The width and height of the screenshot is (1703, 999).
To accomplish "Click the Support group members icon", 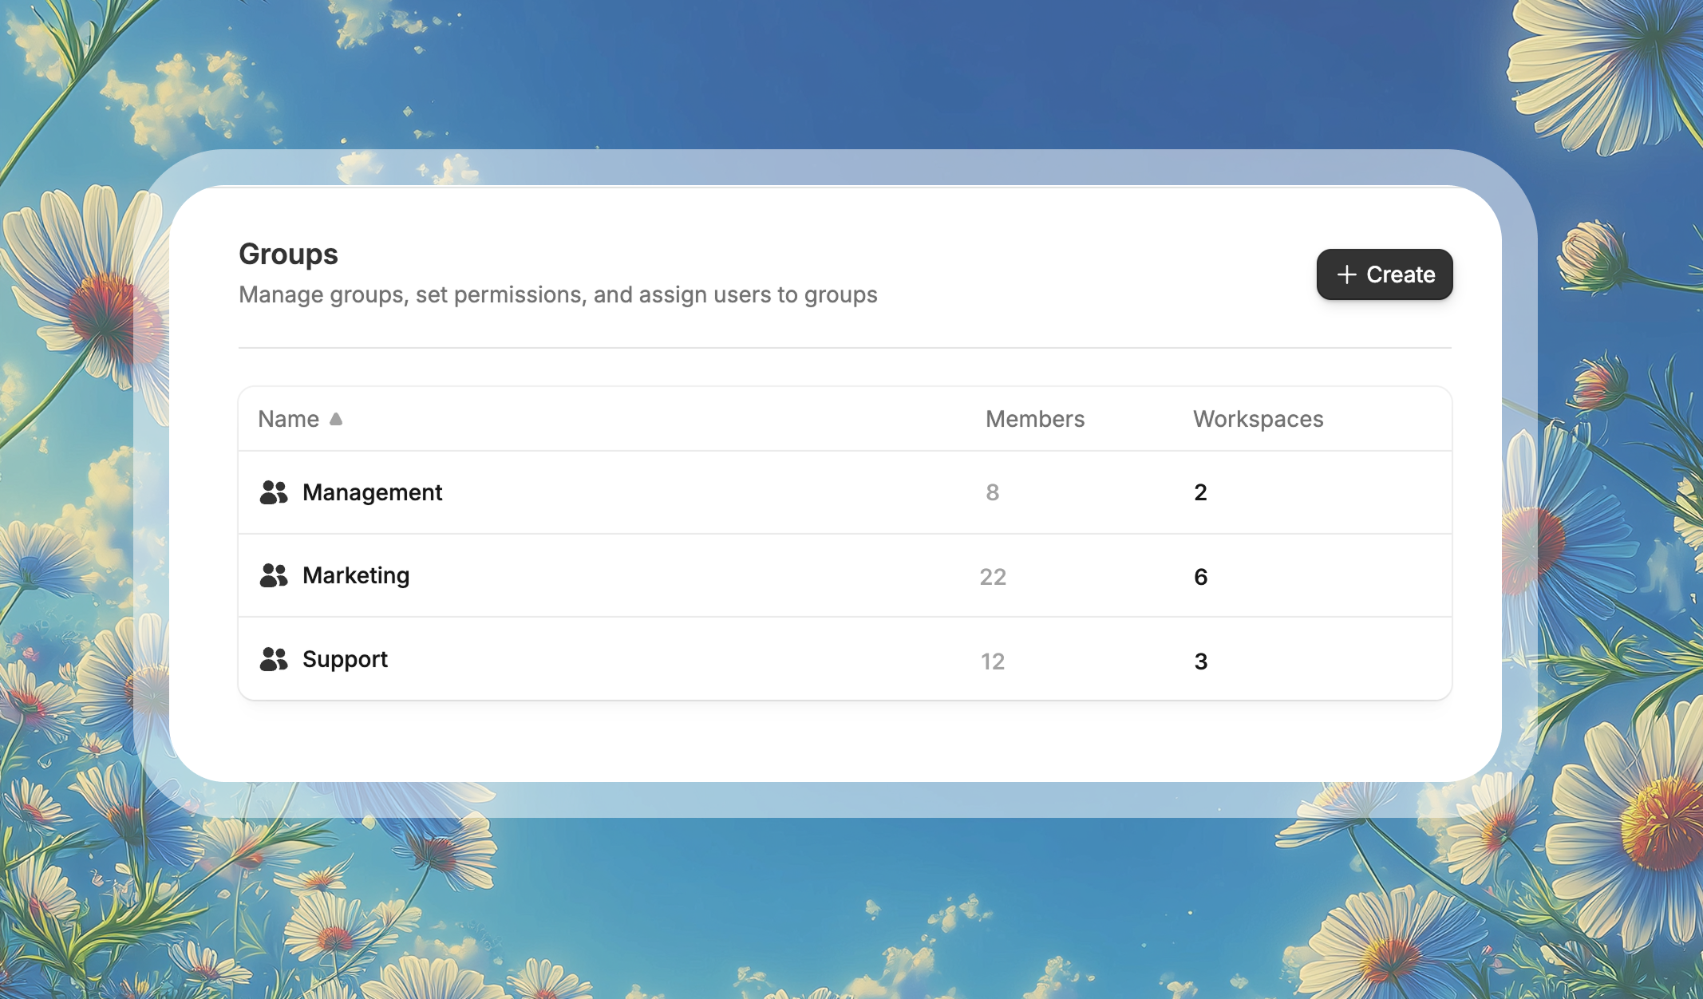I will coord(274,658).
